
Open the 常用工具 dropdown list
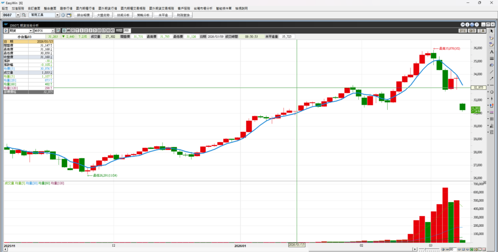[57, 15]
